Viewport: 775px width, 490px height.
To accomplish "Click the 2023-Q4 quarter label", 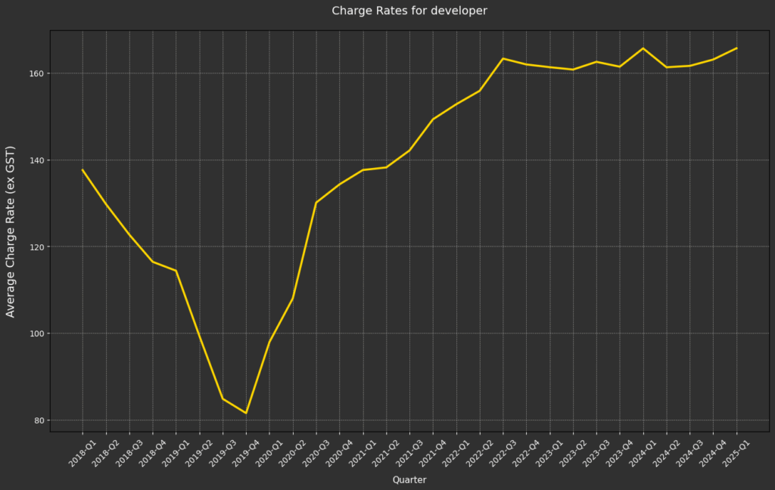I will 619,454.
